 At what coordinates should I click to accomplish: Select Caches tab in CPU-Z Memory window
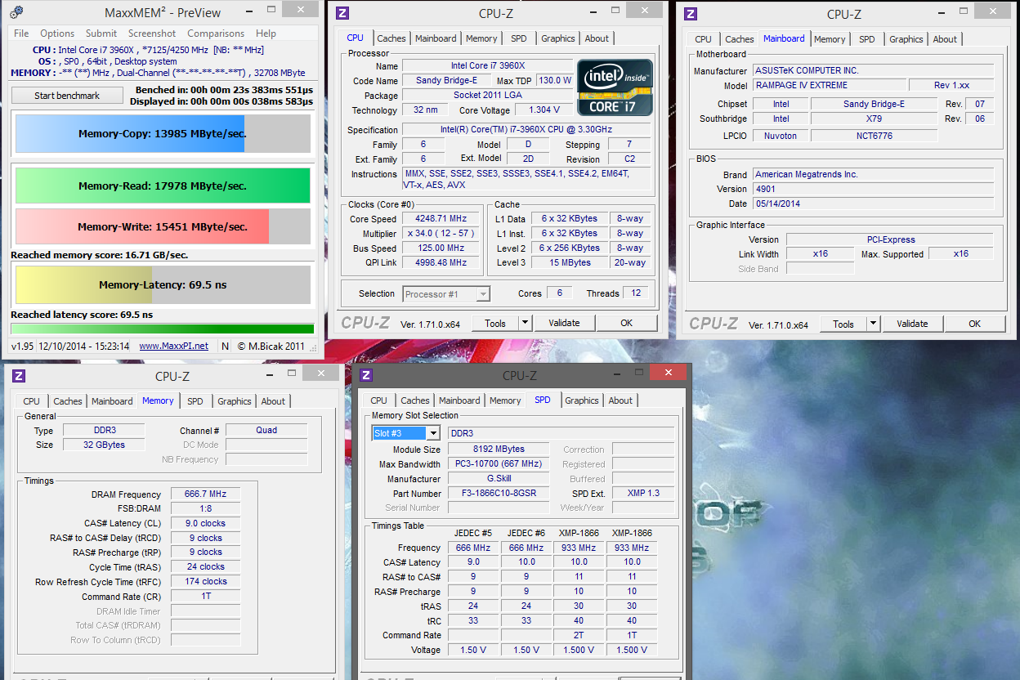pyautogui.click(x=68, y=401)
